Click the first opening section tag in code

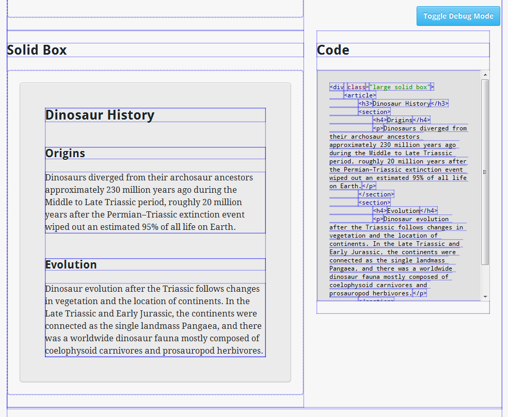tap(374, 112)
